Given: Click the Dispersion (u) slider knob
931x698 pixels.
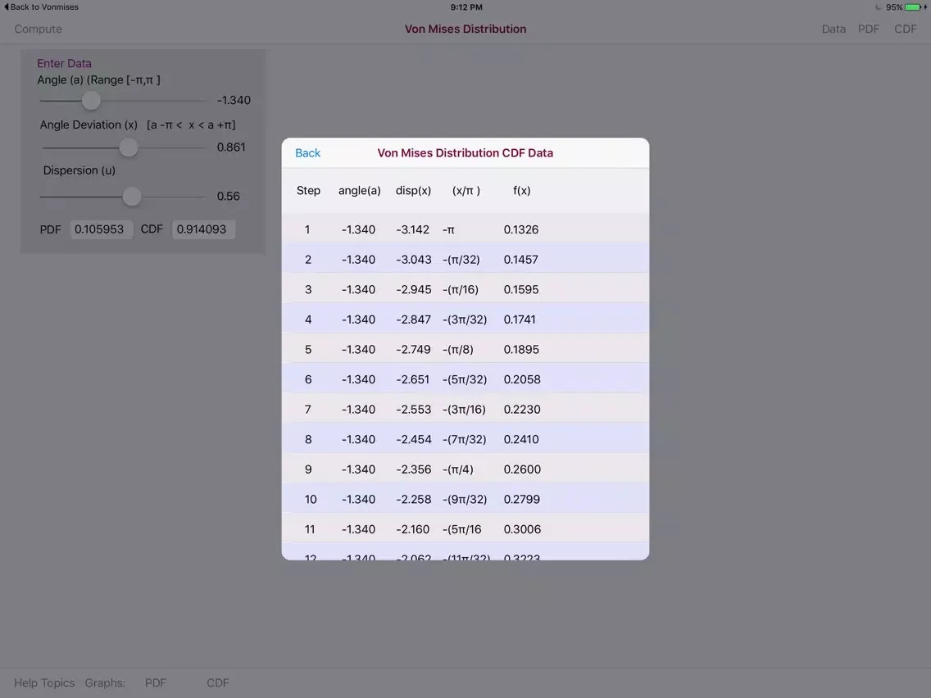Looking at the screenshot, I should pos(132,197).
